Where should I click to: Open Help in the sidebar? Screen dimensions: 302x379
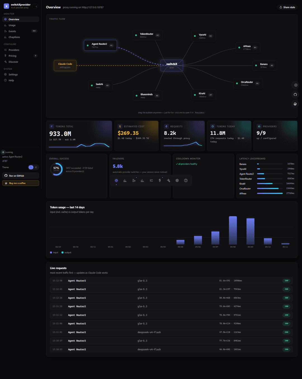coord(21,80)
